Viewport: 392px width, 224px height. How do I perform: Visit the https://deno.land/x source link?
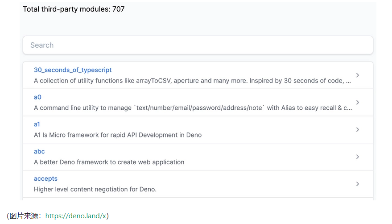click(76, 216)
